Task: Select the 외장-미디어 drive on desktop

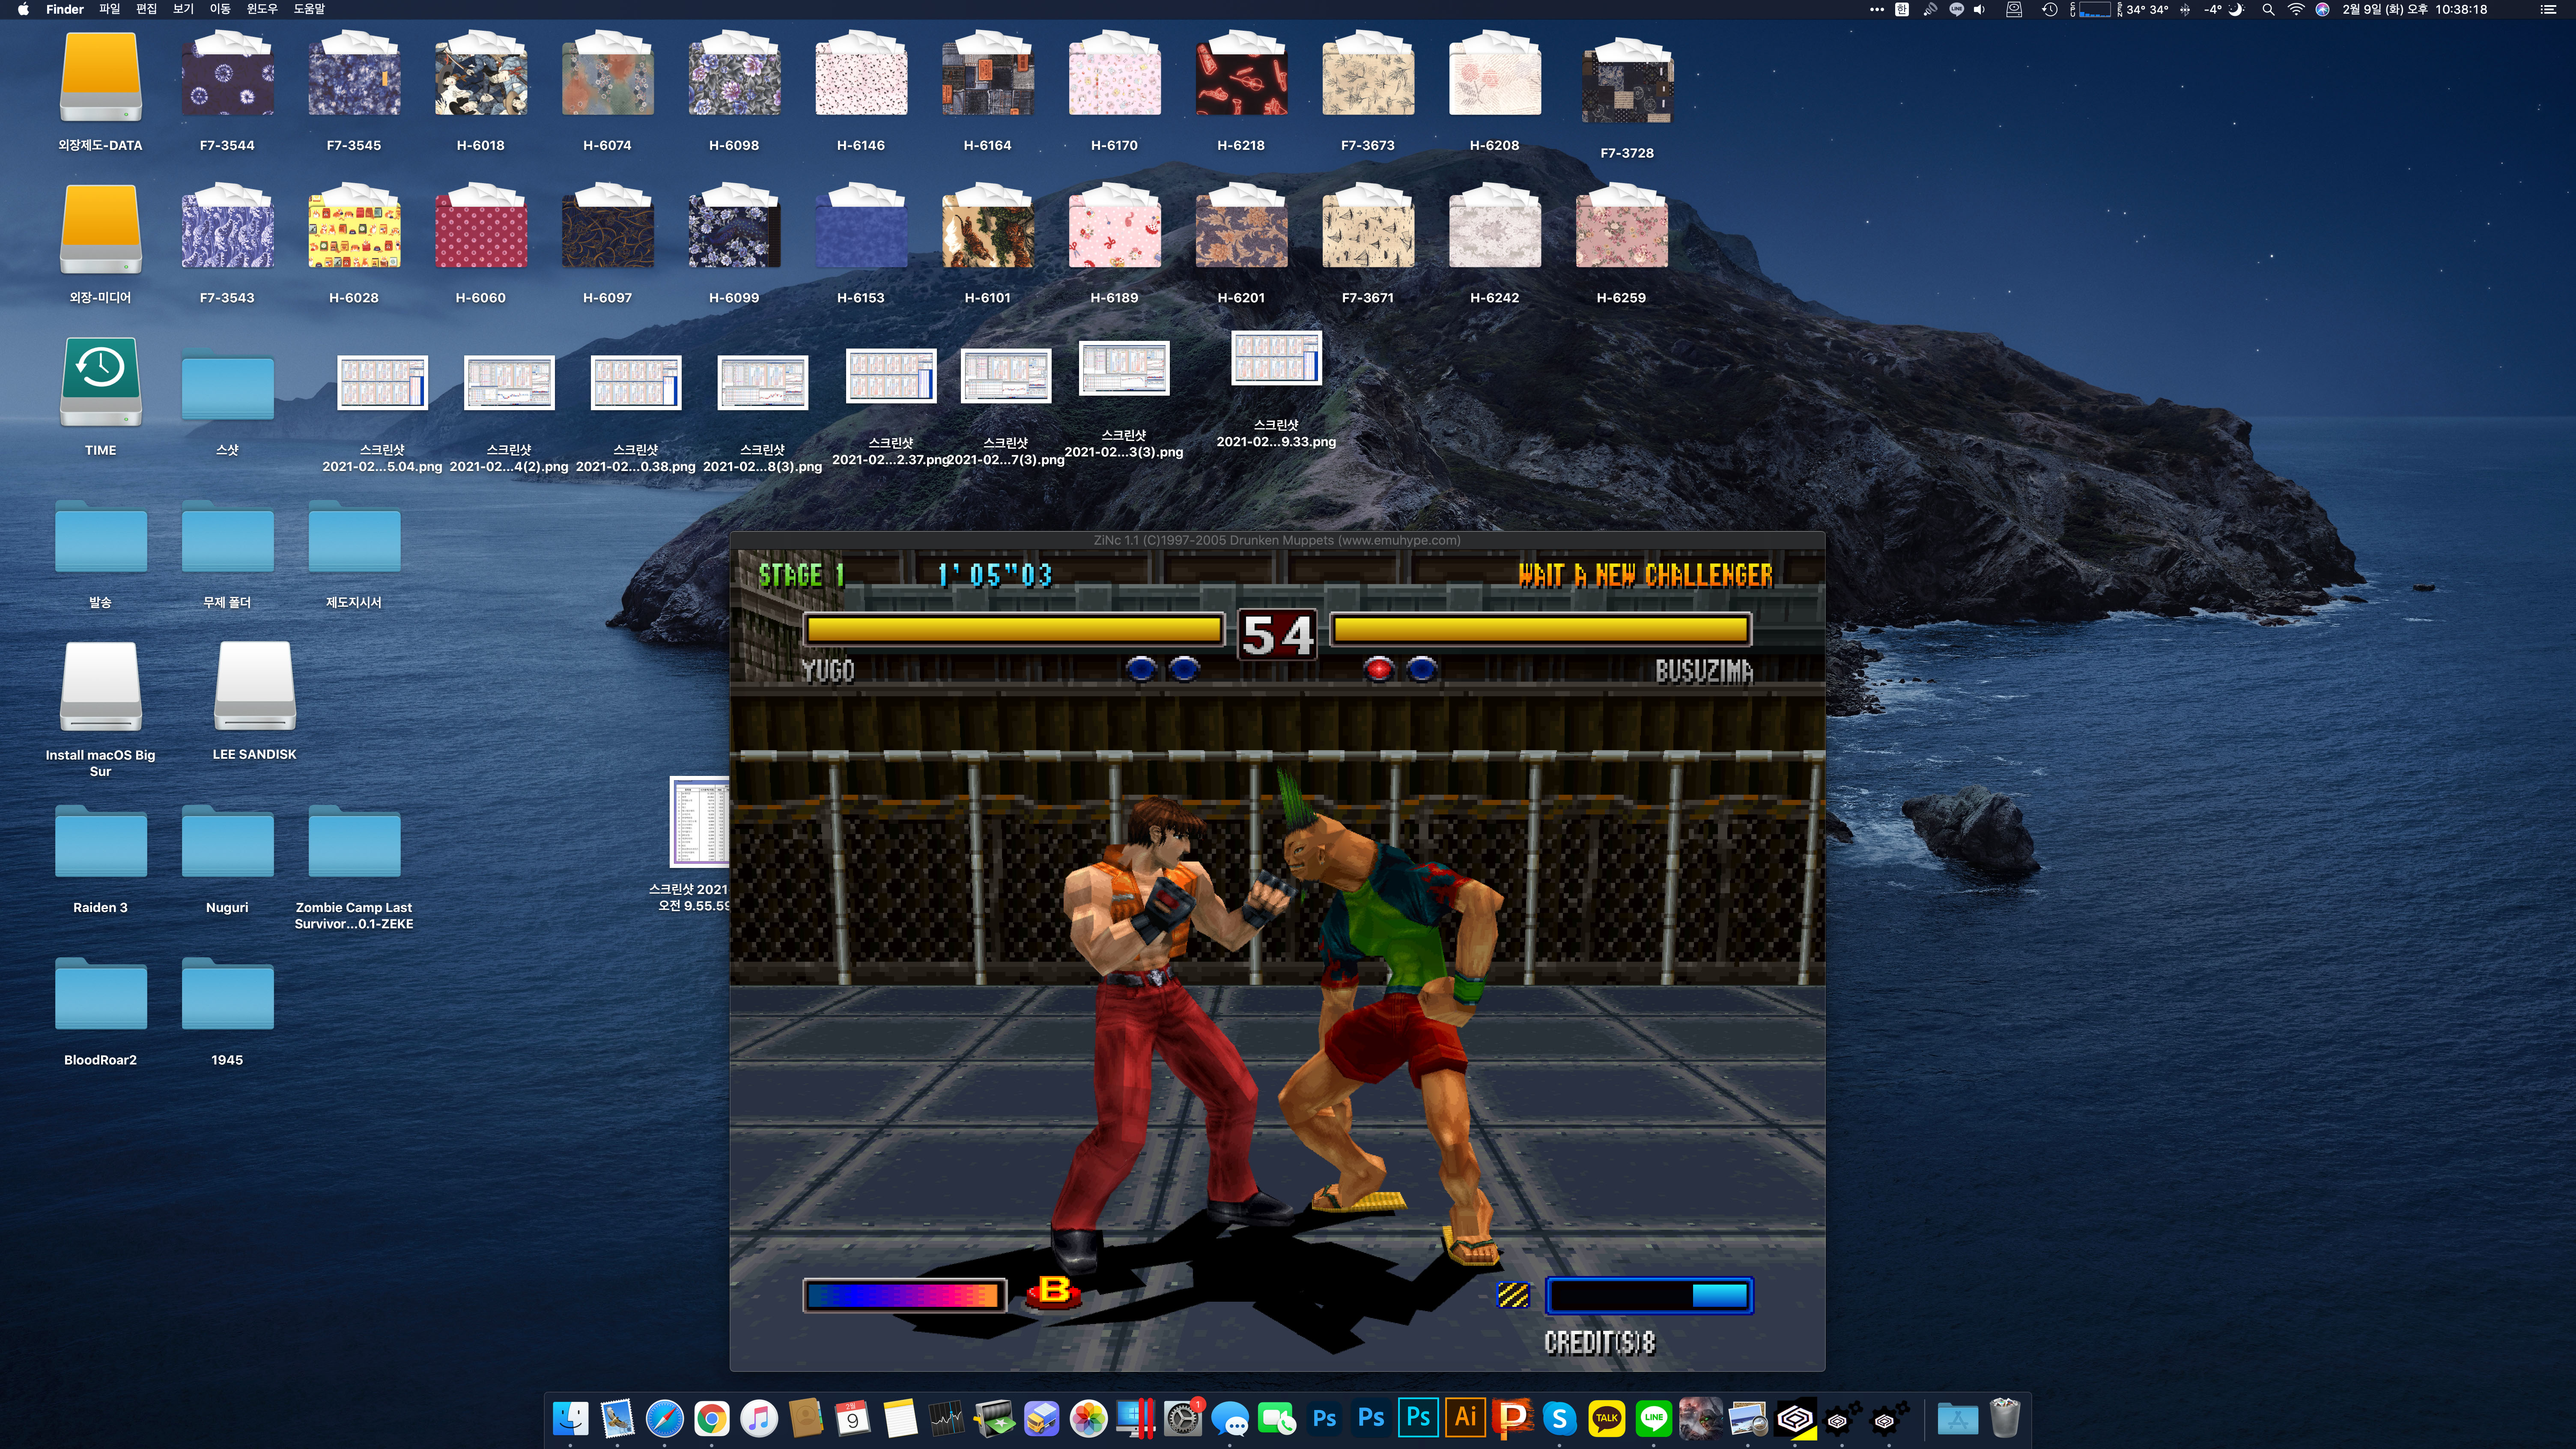Action: (x=100, y=230)
